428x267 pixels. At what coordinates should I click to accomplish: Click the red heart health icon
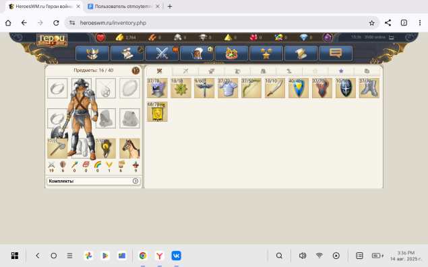point(100,37)
